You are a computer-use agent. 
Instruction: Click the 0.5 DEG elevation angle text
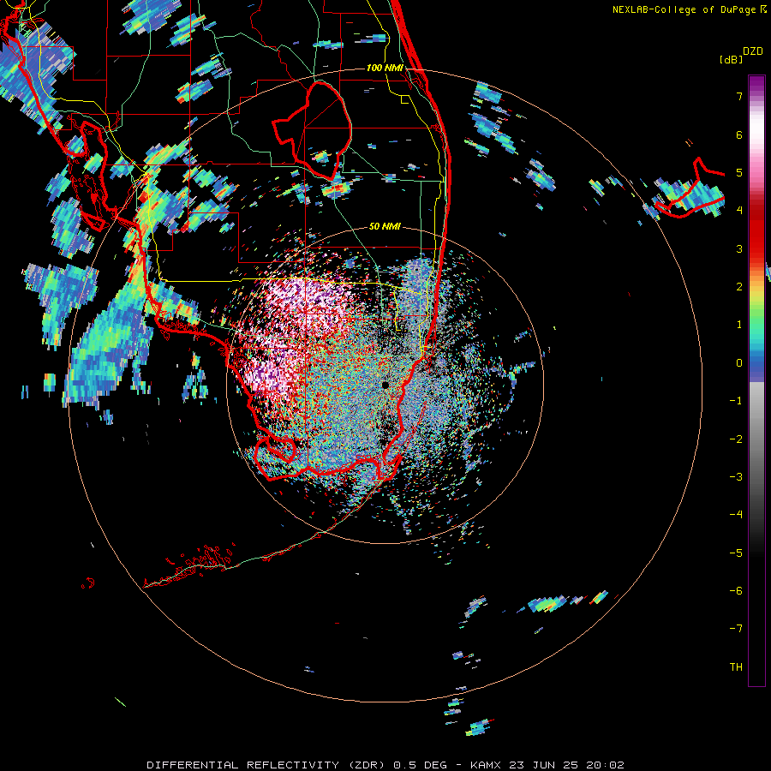pos(420,765)
